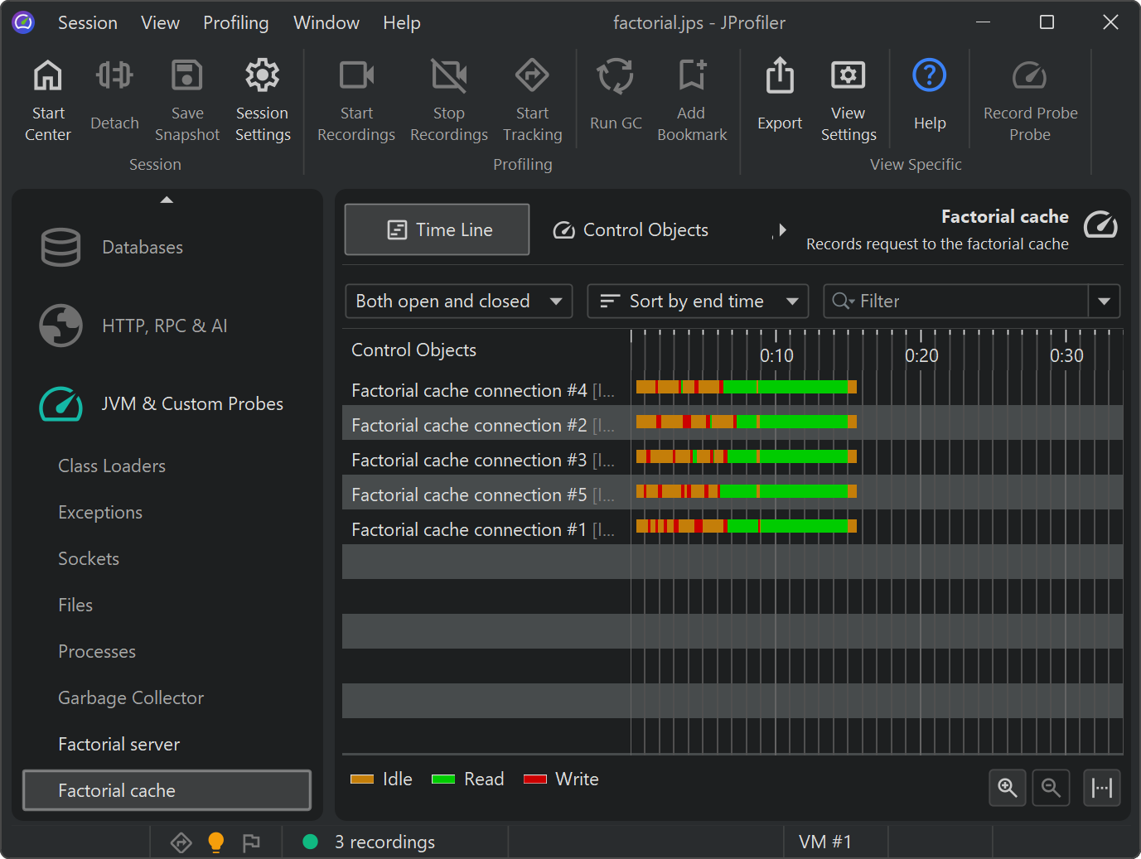
Task: Click Factorial cache connection #4 timeline bar
Action: tap(746, 387)
